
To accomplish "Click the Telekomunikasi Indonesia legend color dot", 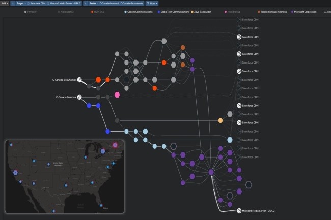I will [x=259, y=11].
